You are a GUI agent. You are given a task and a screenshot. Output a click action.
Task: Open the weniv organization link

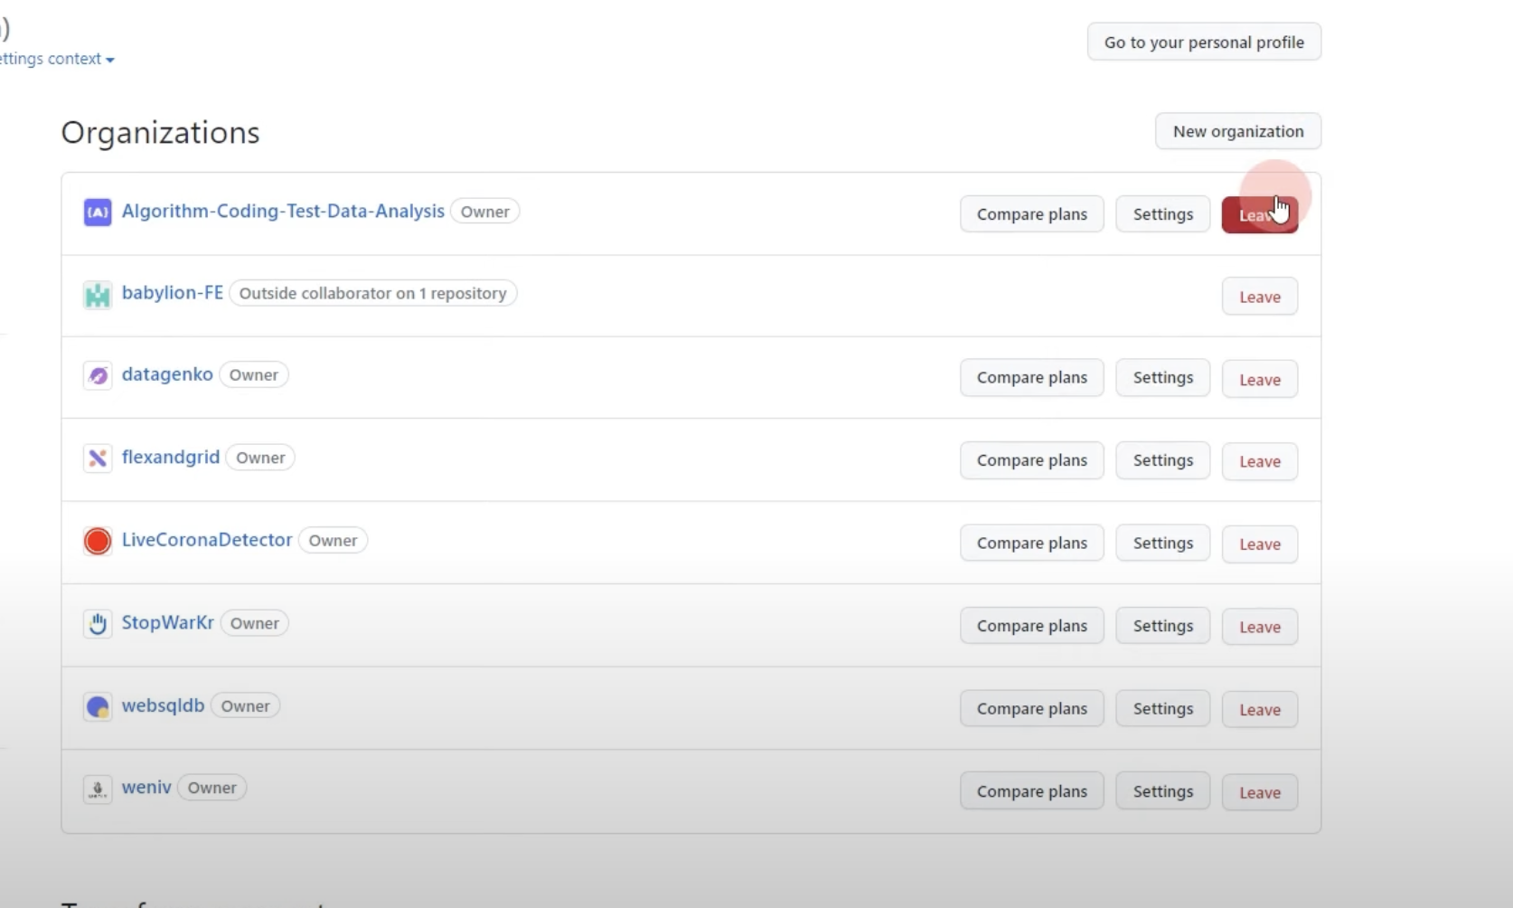(146, 788)
